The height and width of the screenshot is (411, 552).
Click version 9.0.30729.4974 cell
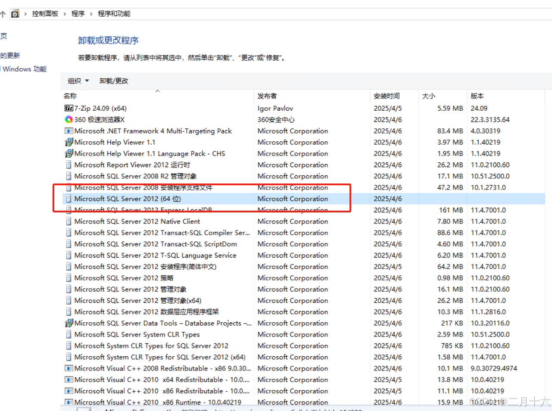[x=494, y=368]
